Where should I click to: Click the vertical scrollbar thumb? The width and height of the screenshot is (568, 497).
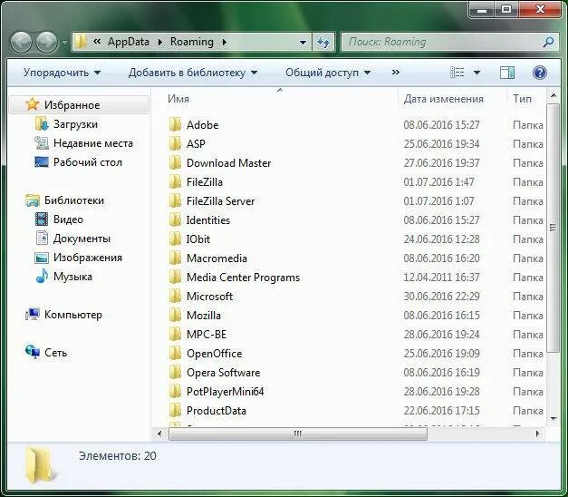[553, 228]
